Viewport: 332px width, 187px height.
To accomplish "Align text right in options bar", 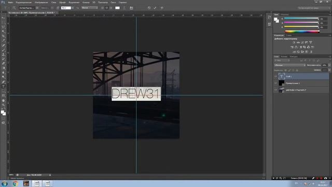I will (110, 8).
